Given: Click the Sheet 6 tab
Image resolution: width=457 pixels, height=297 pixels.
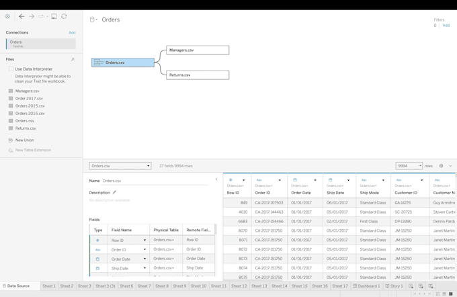Looking at the screenshot, I should tap(126, 286).
